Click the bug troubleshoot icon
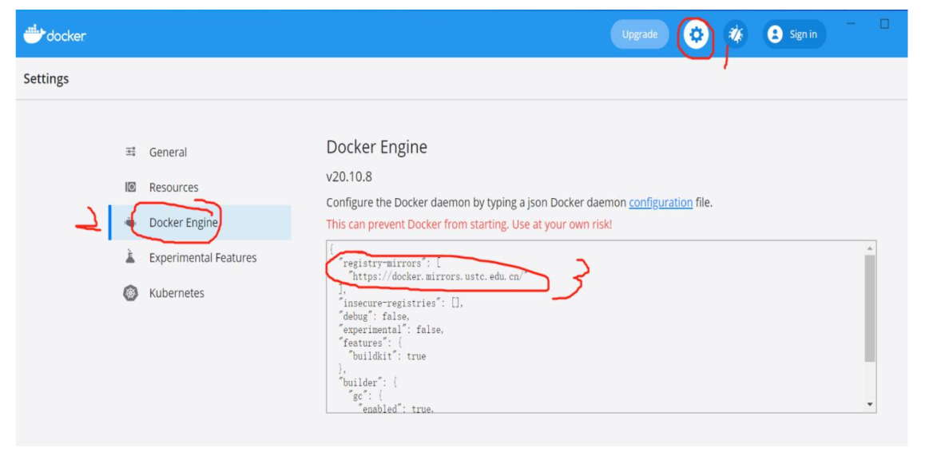The image size is (945, 460). 735,35
